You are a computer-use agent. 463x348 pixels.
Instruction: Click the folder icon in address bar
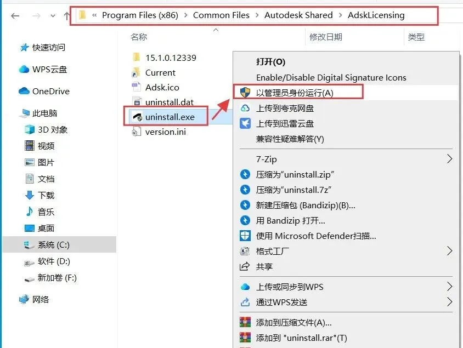click(83, 15)
